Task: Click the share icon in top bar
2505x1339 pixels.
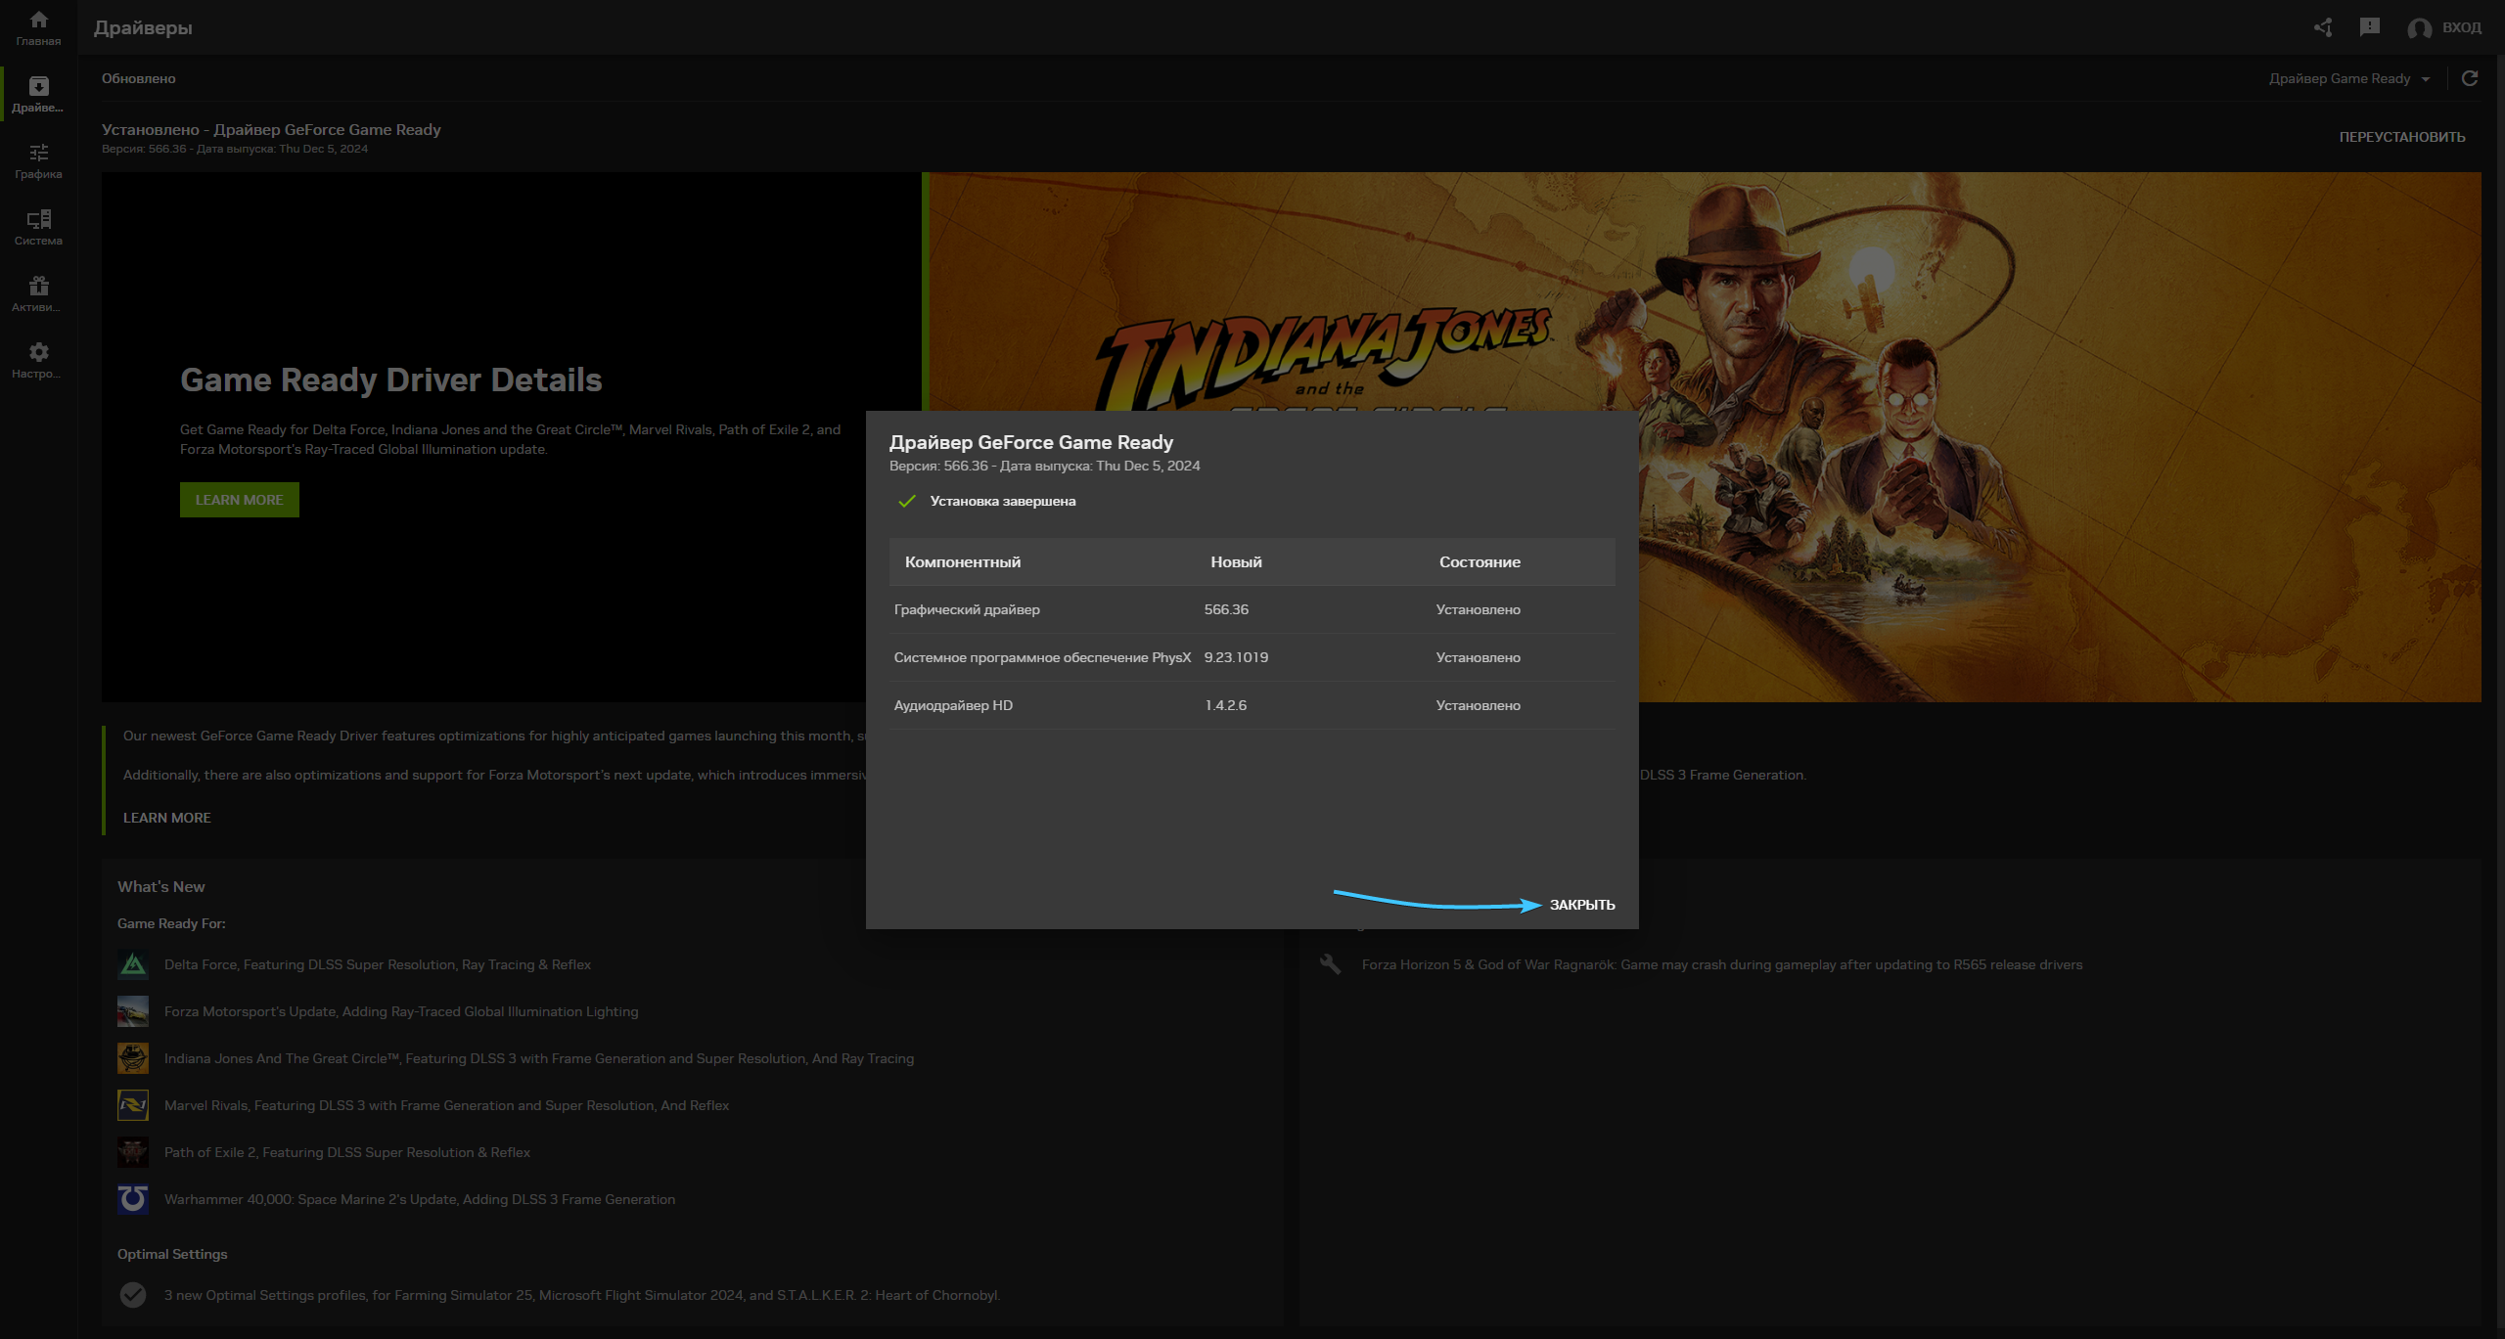Action: (x=2323, y=27)
